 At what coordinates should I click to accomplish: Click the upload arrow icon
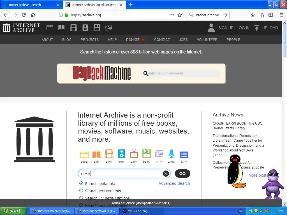257,28
